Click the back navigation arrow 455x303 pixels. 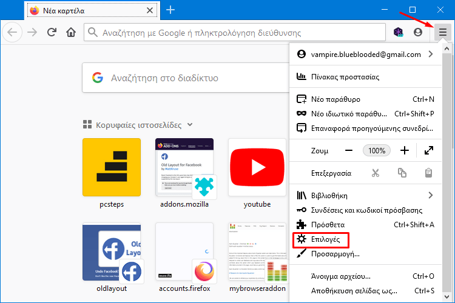(12, 32)
